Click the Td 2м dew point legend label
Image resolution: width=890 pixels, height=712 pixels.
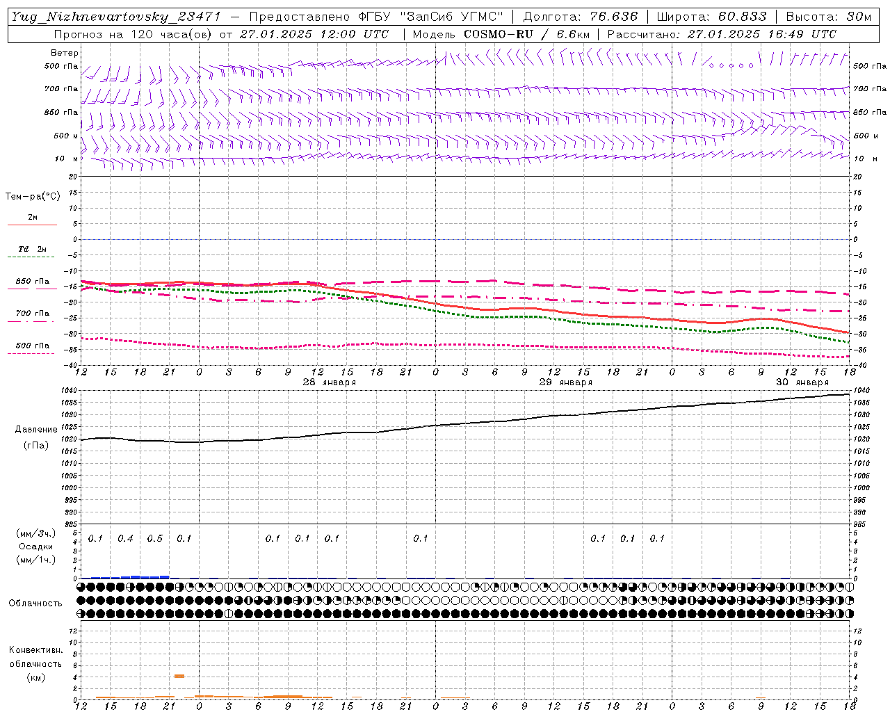pos(33,249)
